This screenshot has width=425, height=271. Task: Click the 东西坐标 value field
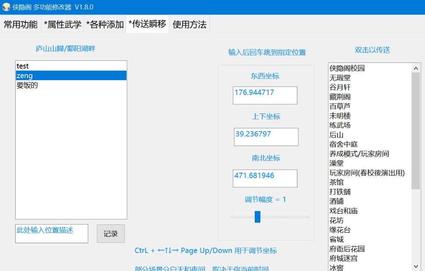(x=265, y=95)
